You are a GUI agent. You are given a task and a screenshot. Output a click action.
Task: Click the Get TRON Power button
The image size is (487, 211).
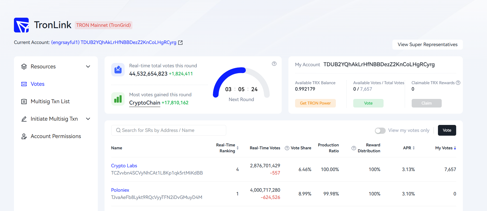click(315, 103)
